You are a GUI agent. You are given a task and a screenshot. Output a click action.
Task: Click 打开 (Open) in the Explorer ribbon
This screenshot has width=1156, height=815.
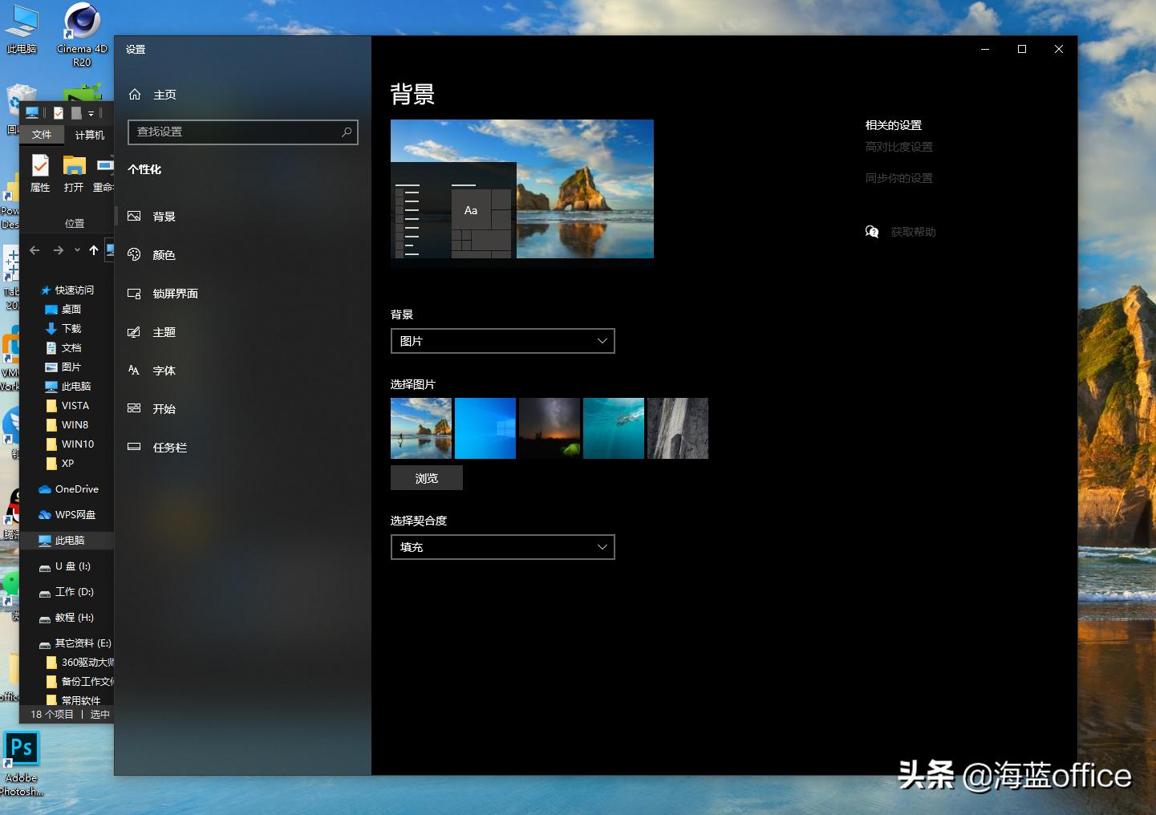pyautogui.click(x=73, y=172)
